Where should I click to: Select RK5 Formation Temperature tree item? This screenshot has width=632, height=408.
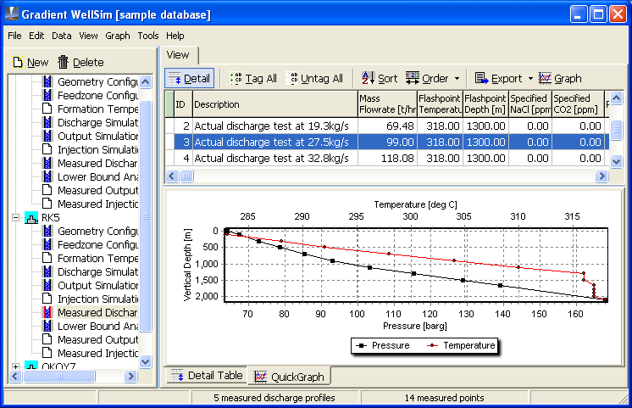click(x=97, y=258)
